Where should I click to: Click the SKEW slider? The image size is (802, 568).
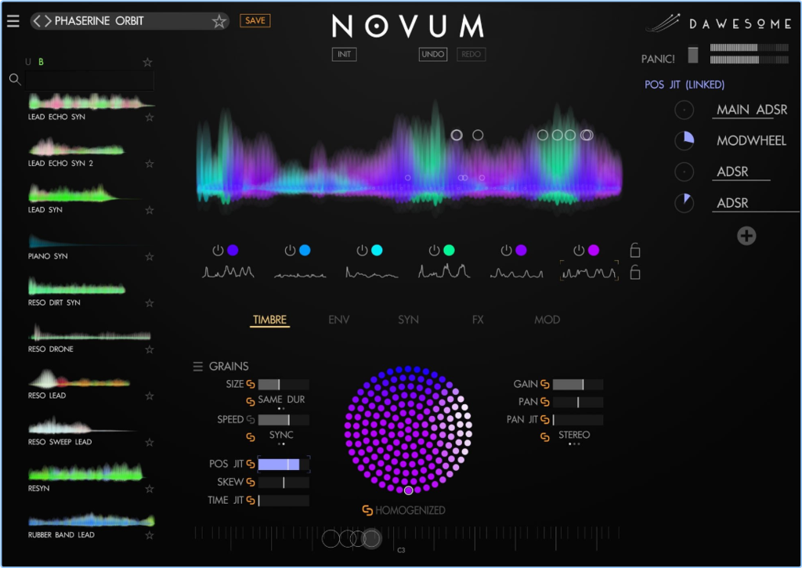[284, 483]
